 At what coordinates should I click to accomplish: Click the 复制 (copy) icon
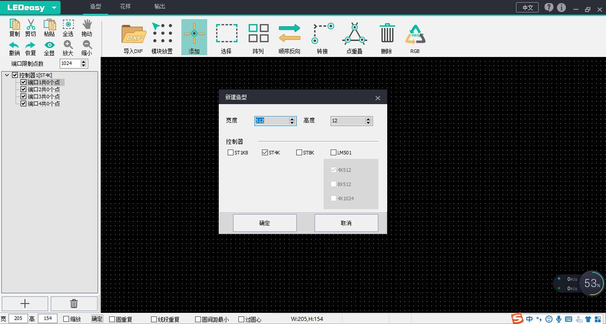(x=14, y=24)
